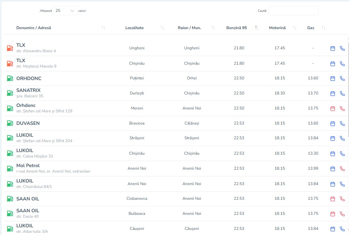Click the calendar icon for TLX Chișinău row
349x235 pixels.
coord(332,64)
